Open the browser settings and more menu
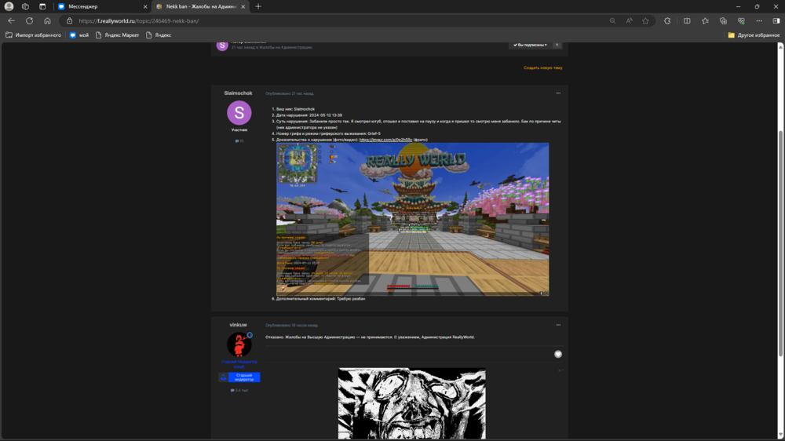Viewport: 785px width, 441px height. 759,21
